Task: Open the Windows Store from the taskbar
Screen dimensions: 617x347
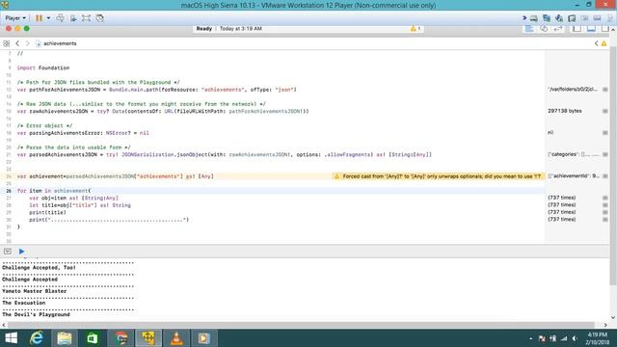Action: pos(93,338)
